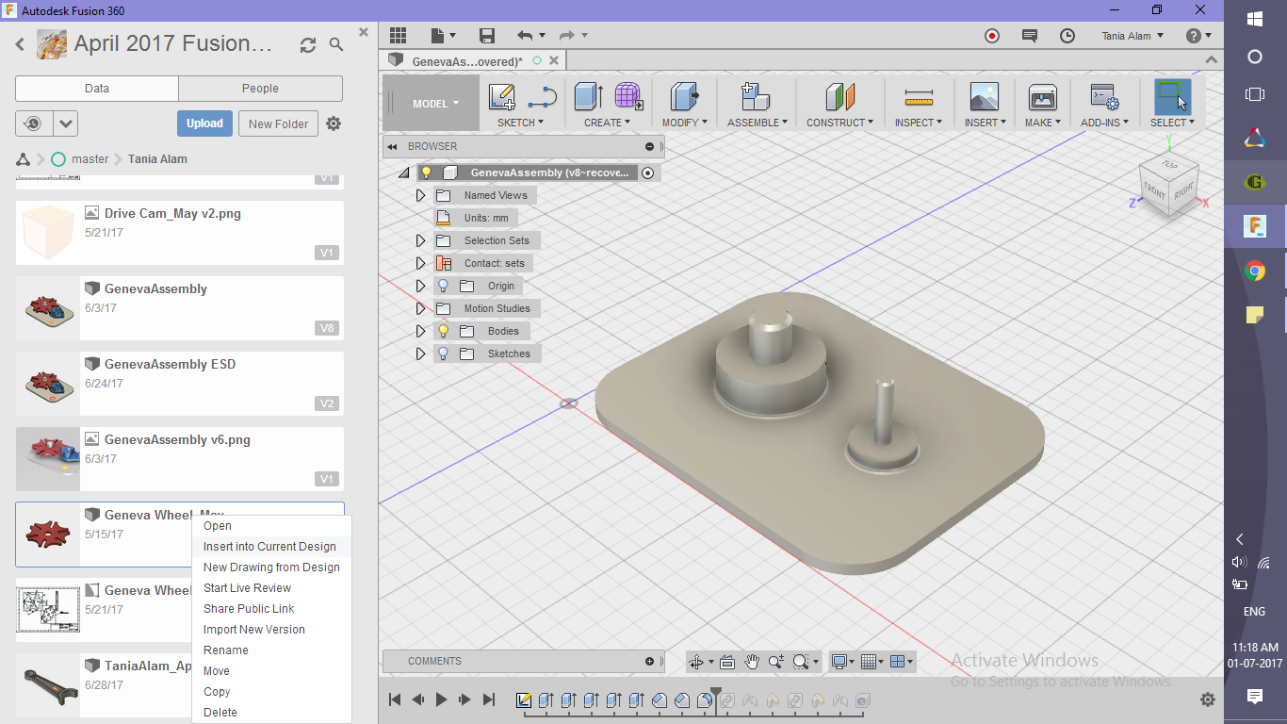Open the comments notification icon
The height and width of the screenshot is (724, 1287).
(1030, 36)
